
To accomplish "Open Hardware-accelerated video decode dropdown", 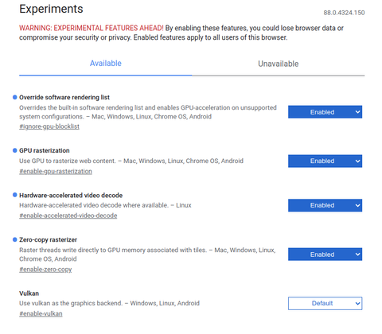I will 325,205.
